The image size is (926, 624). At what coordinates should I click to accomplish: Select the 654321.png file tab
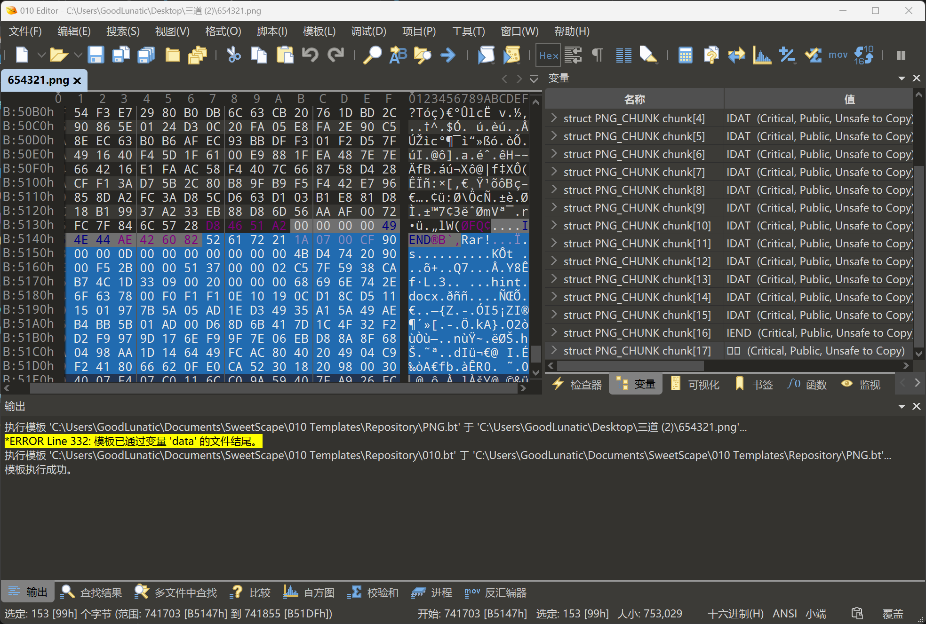coord(44,80)
